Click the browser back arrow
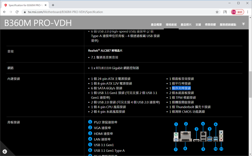 tap(5, 12)
